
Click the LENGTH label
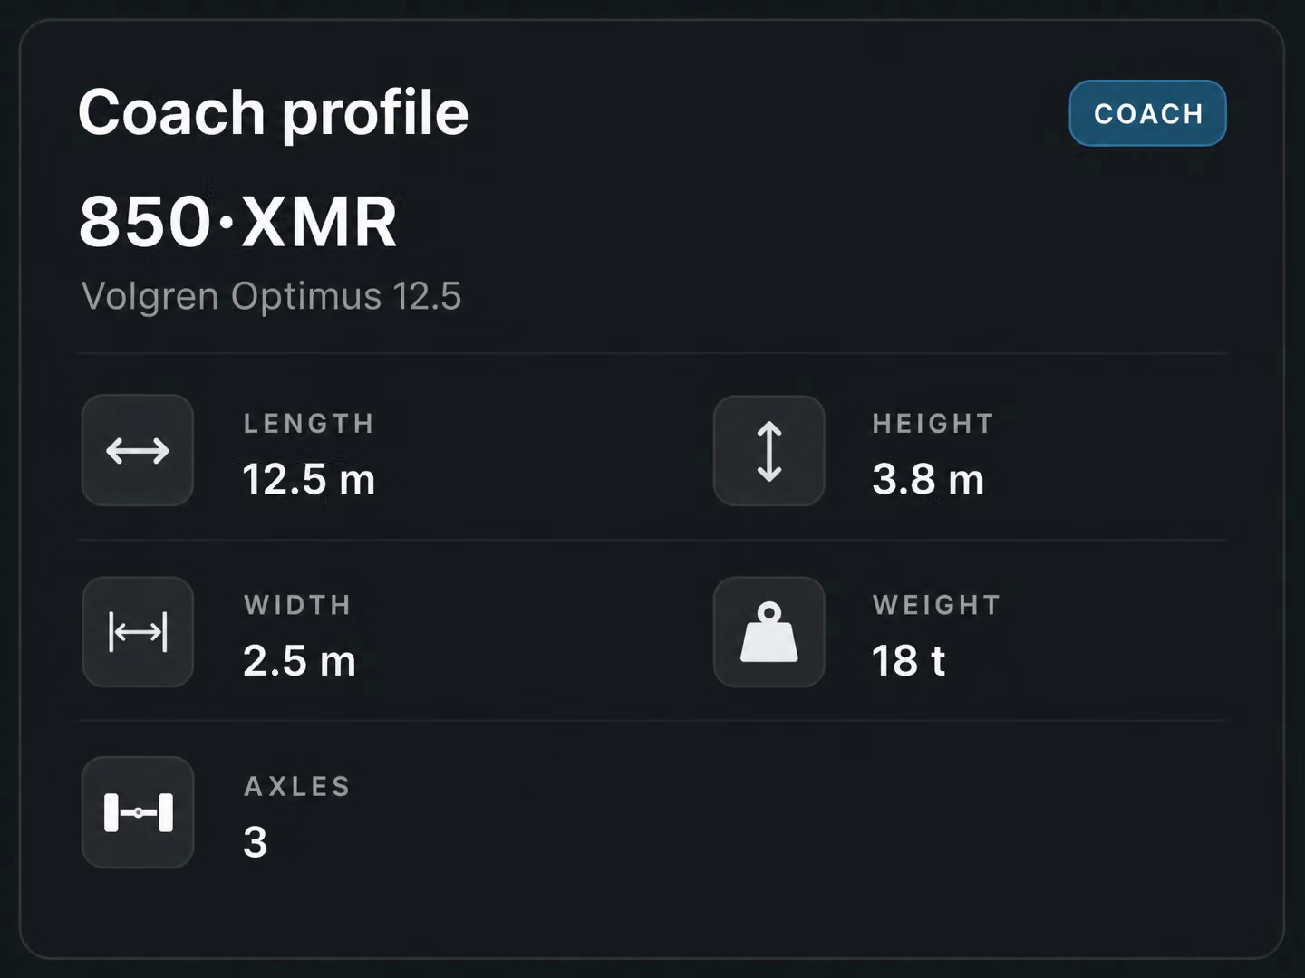click(309, 424)
